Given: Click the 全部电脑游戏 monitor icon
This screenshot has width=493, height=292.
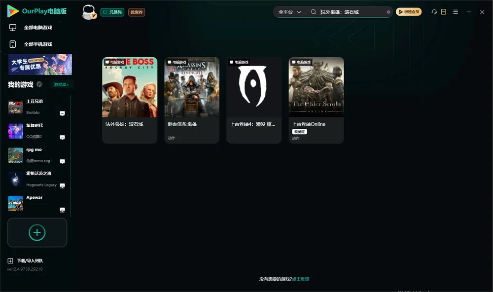Looking at the screenshot, I should [x=13, y=28].
